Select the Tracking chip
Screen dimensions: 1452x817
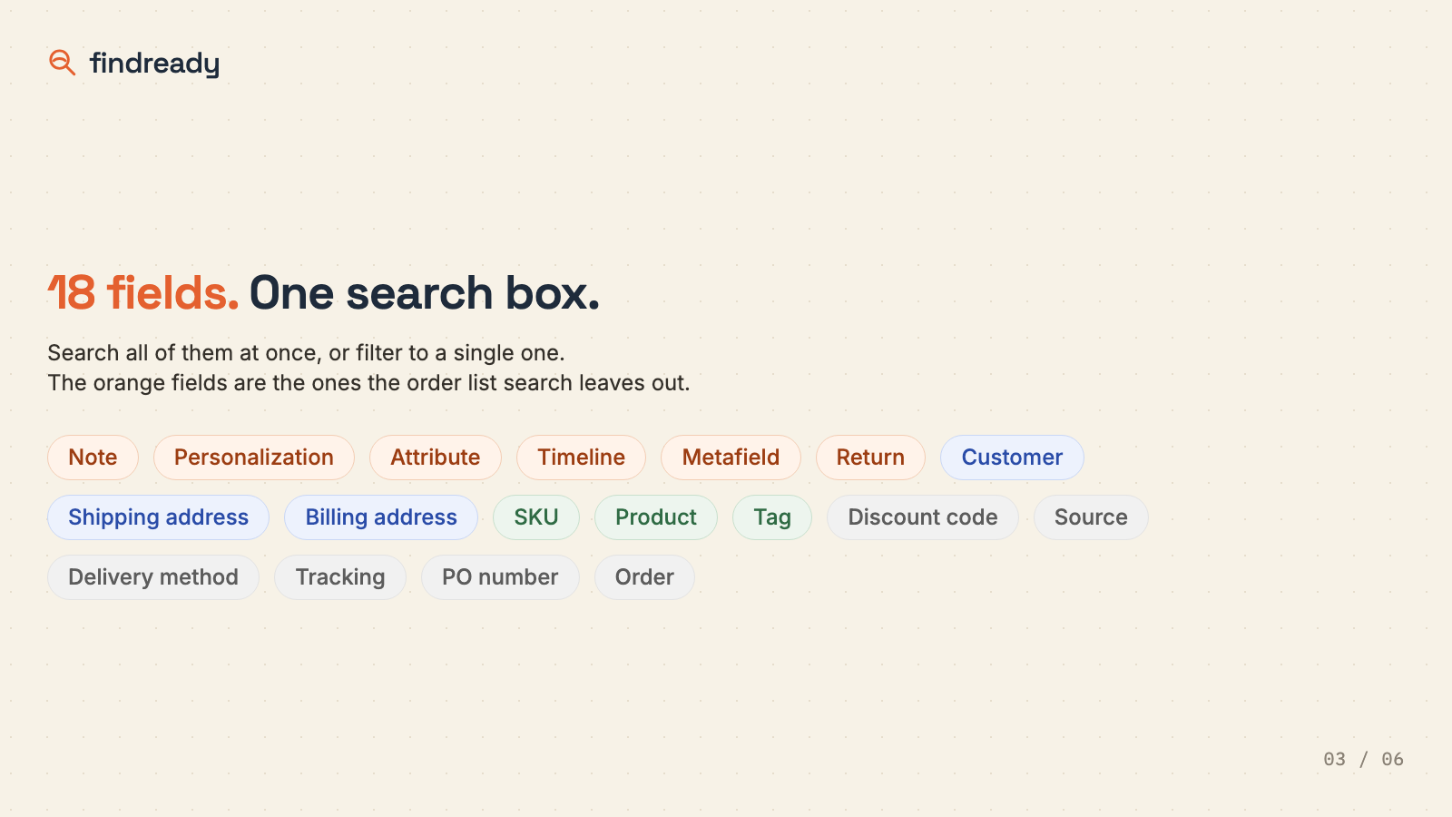click(340, 577)
